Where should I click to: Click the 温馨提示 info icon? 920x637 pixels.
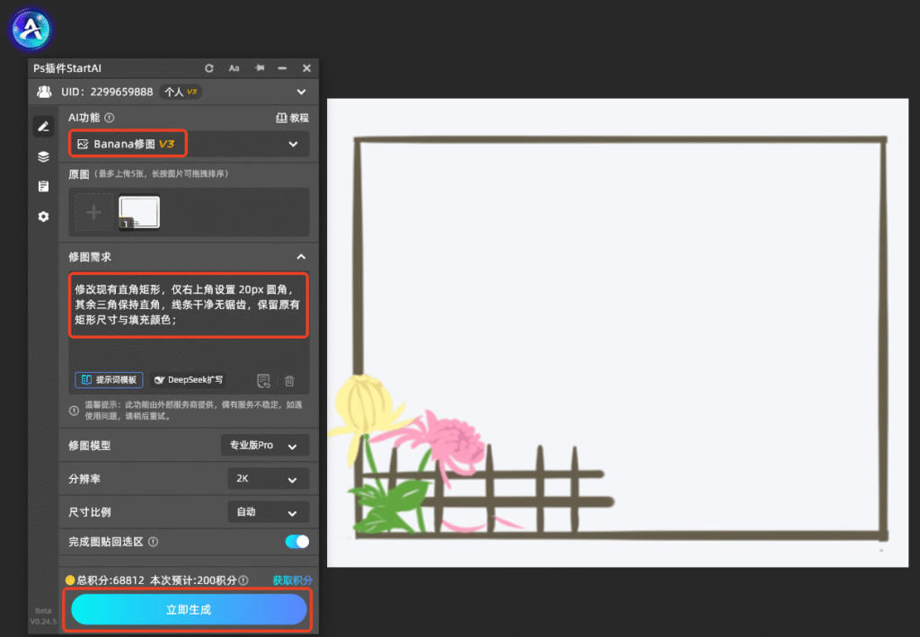pos(74,411)
